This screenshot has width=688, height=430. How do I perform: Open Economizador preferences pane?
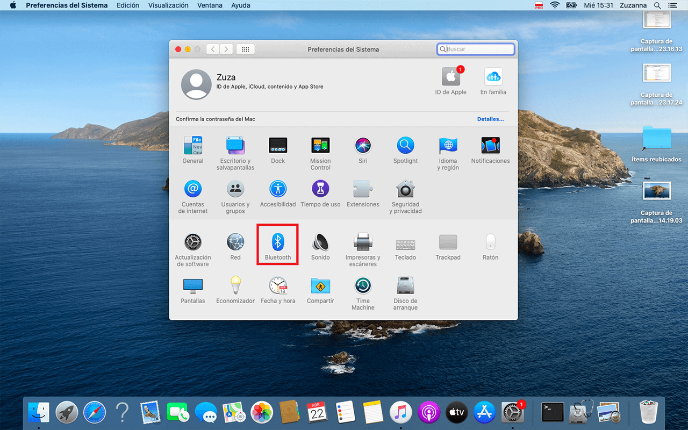pos(235,290)
